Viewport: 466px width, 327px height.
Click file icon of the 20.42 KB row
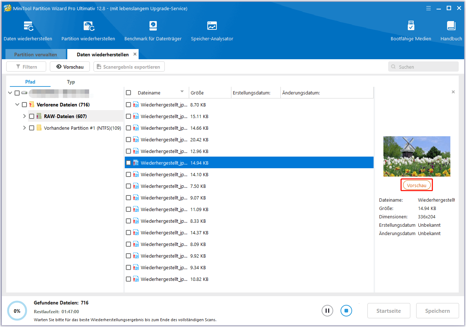pos(136,140)
